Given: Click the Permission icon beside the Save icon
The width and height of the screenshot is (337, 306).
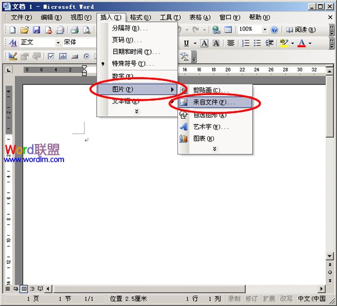Looking at the screenshot, I should click(48, 30).
